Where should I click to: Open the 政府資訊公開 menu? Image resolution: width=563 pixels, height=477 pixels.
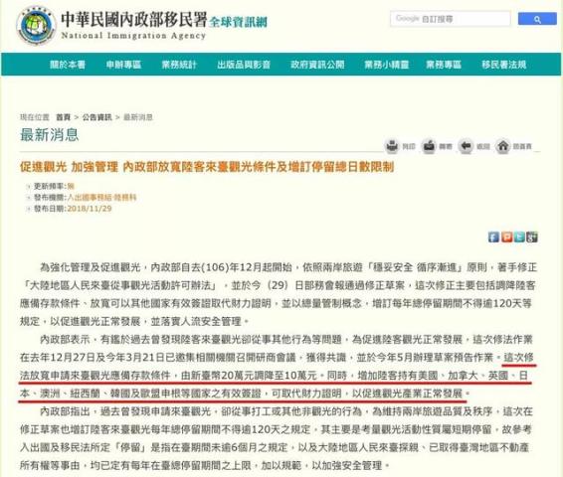(317, 65)
